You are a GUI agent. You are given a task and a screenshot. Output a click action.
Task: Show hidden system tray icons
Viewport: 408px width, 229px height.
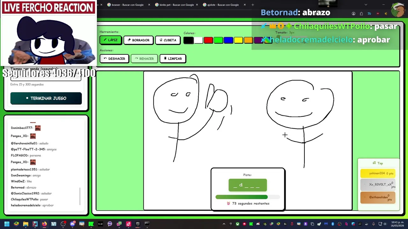224,224
